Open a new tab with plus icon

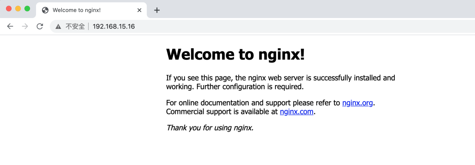pos(157,10)
